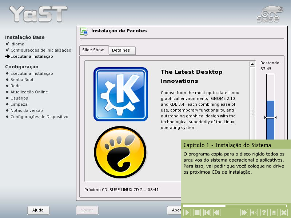This screenshot has height=218, width=291.
Task: Select the Slide Show tab
Action: pyautogui.click(x=93, y=50)
